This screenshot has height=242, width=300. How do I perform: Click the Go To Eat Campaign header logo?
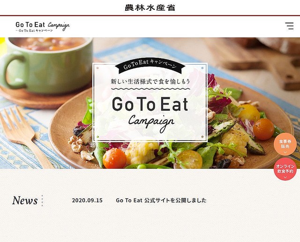point(43,26)
